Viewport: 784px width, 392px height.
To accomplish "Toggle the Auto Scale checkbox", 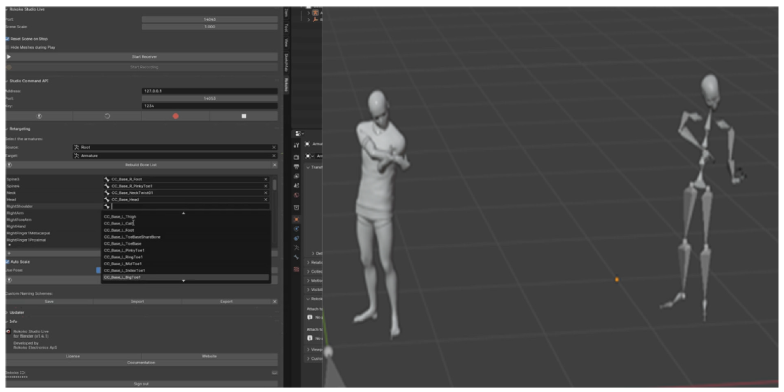I will click(x=7, y=262).
